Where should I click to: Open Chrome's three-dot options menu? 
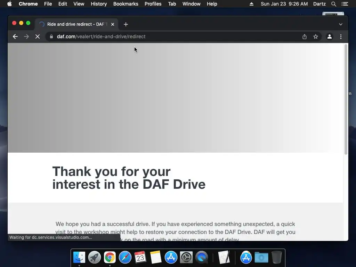point(341,37)
